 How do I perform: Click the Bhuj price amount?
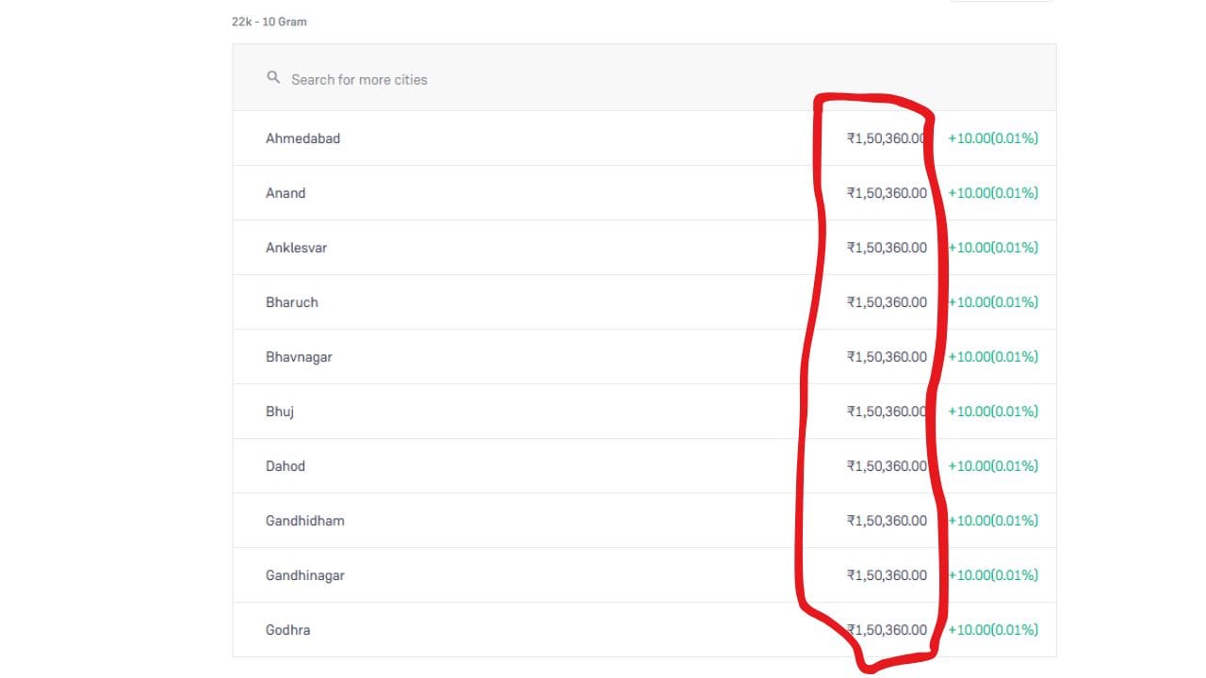[x=887, y=412]
